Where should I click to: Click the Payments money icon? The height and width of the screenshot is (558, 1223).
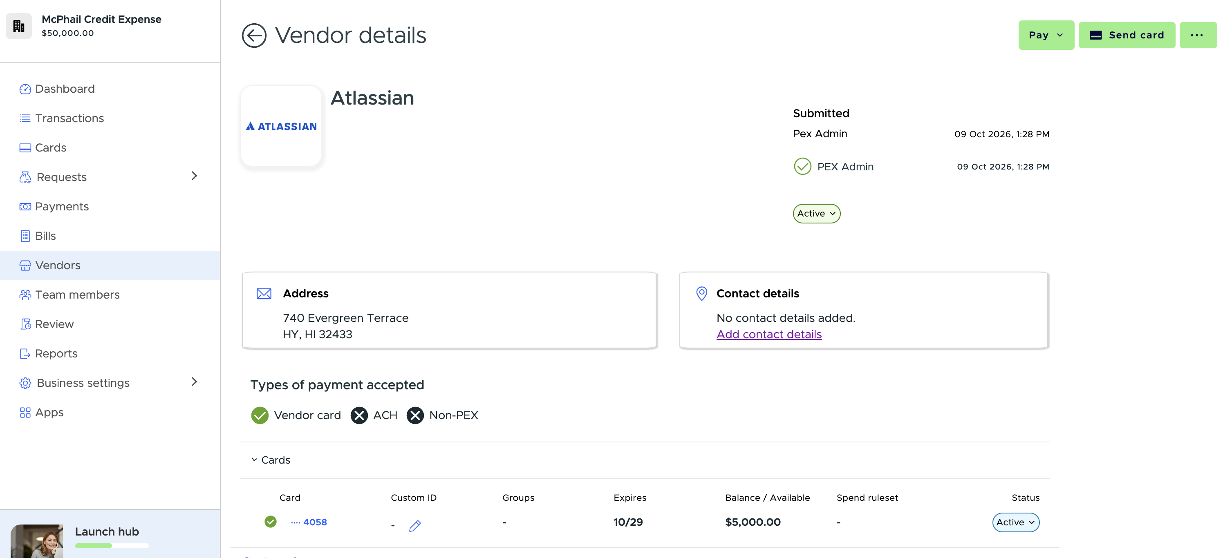(25, 206)
